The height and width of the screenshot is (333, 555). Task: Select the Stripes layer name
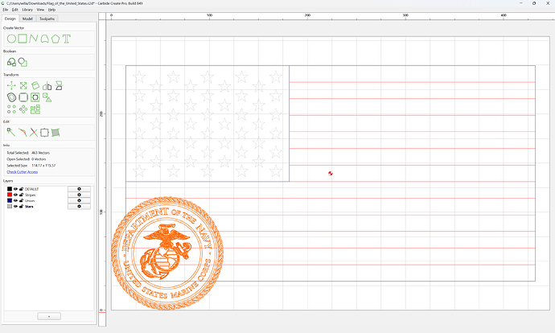[x=30, y=195]
